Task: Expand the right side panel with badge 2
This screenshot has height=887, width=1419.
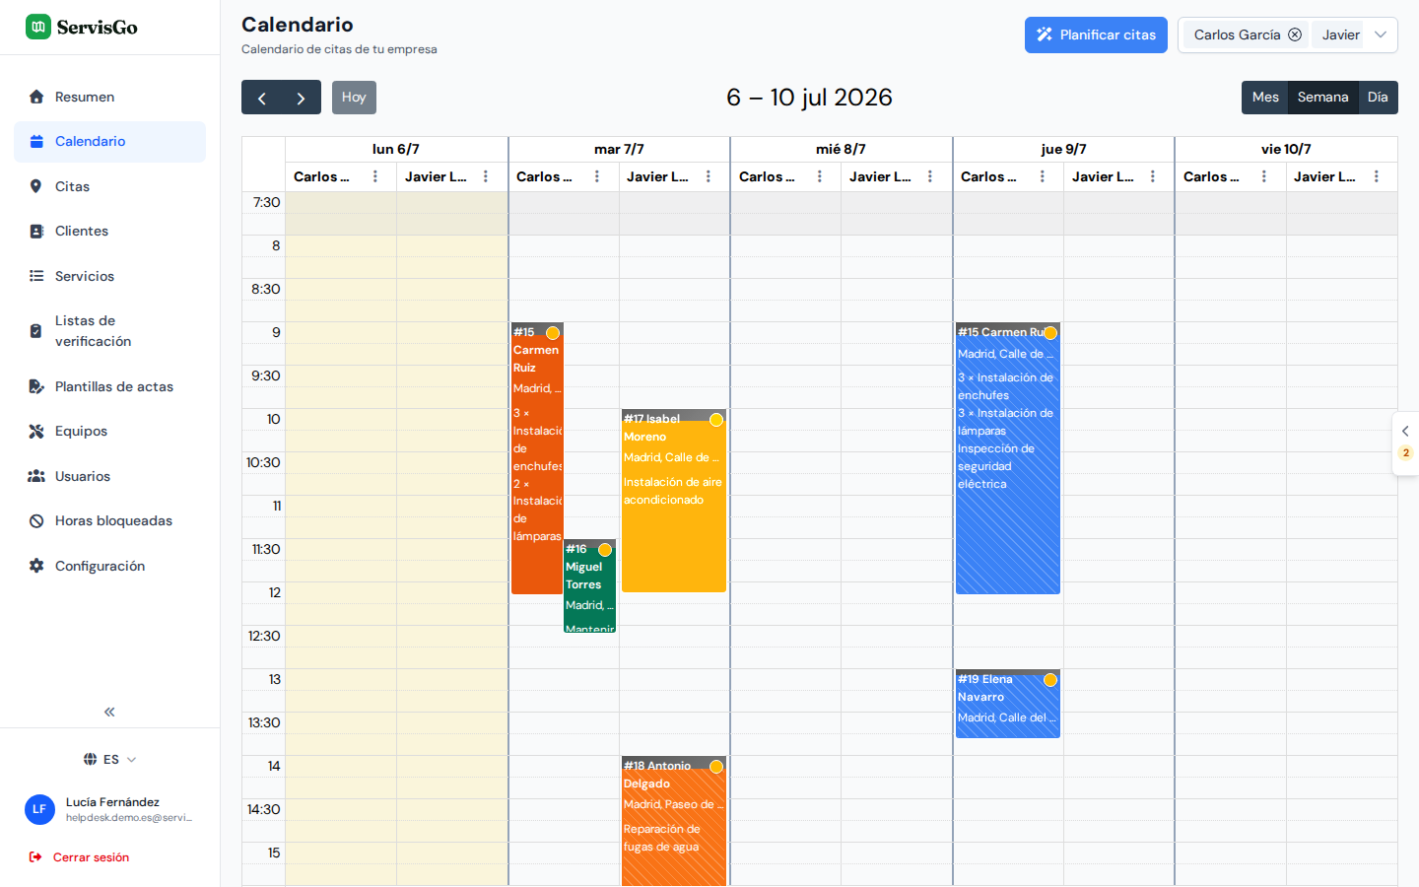Action: coord(1405,443)
